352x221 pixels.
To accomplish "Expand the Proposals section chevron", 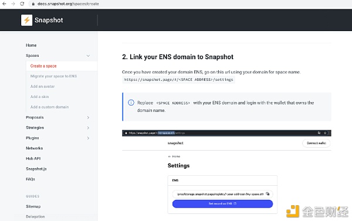I will tap(88, 117).
